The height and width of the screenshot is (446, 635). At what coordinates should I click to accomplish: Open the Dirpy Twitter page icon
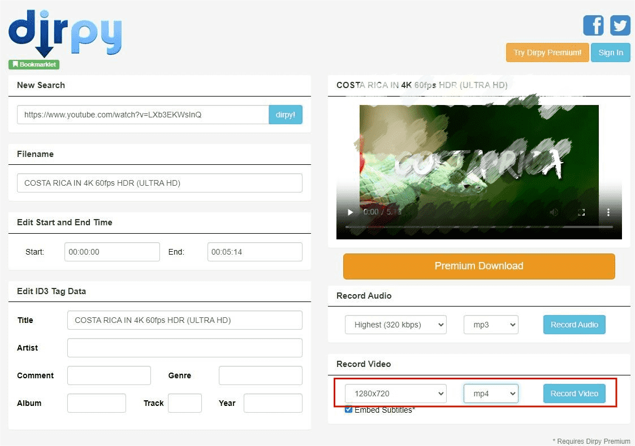coord(620,25)
